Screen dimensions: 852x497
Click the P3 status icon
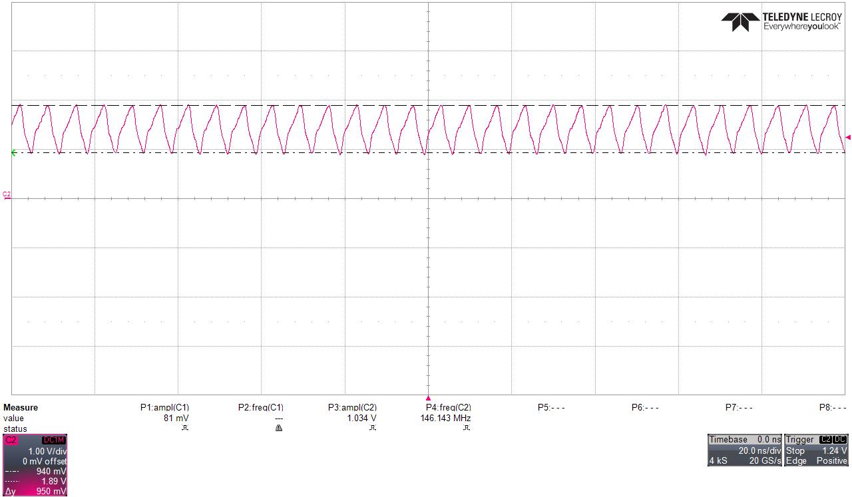click(x=373, y=428)
